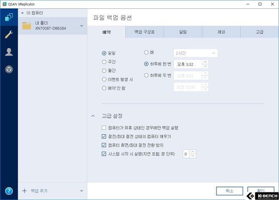This screenshot has height=200, width=279.
Task: Open the wrench tools icon
Action: pyautogui.click(x=9, y=35)
